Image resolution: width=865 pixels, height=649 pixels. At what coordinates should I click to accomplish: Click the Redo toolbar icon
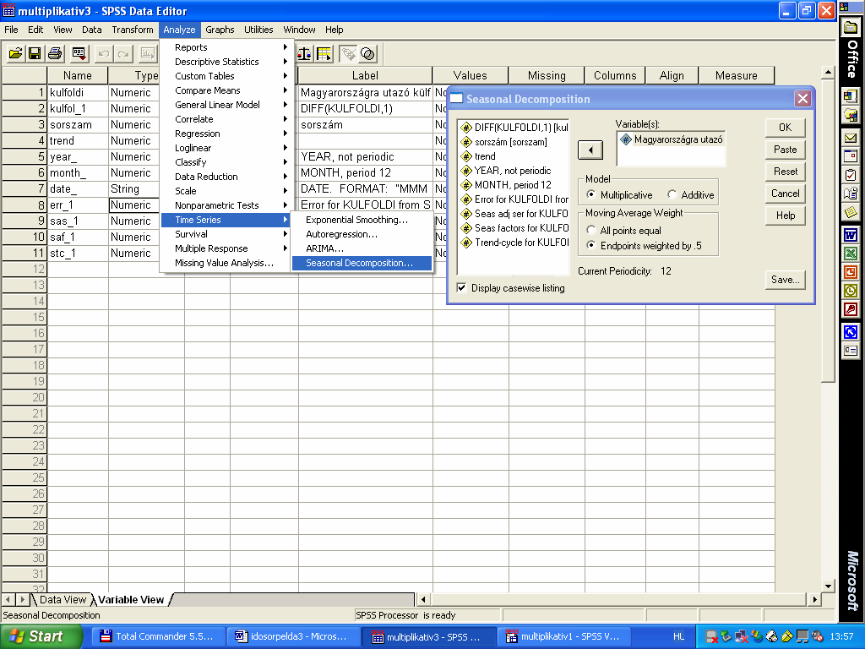tap(123, 53)
